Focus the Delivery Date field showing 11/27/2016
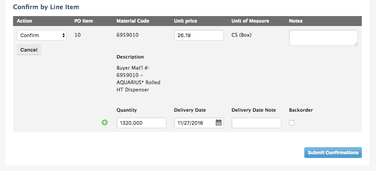Viewport: 376px width, 171px height. click(x=199, y=123)
